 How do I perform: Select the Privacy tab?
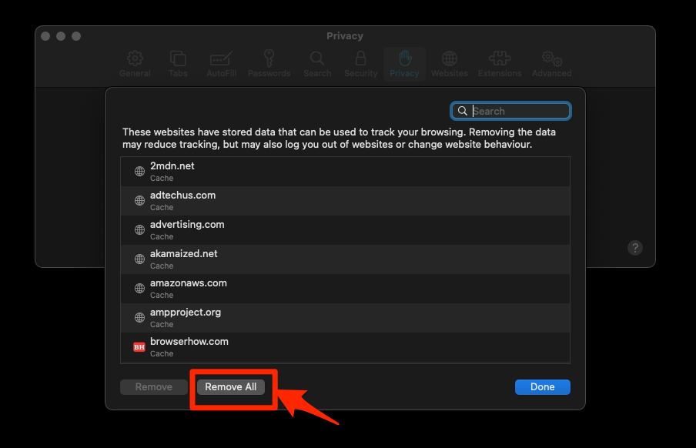click(x=404, y=63)
